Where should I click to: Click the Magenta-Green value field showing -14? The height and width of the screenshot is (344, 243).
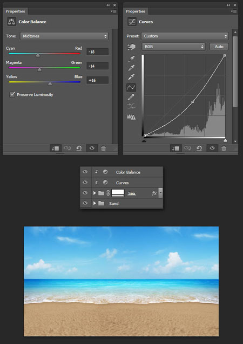pyautogui.click(x=97, y=66)
